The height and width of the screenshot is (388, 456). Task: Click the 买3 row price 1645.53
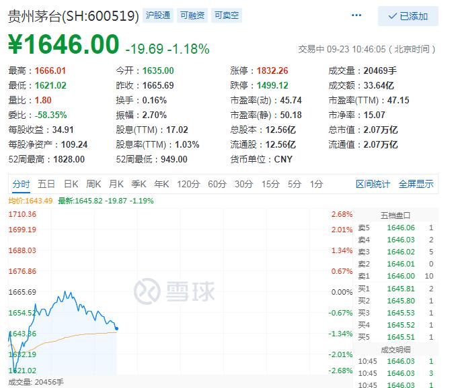pos(401,313)
